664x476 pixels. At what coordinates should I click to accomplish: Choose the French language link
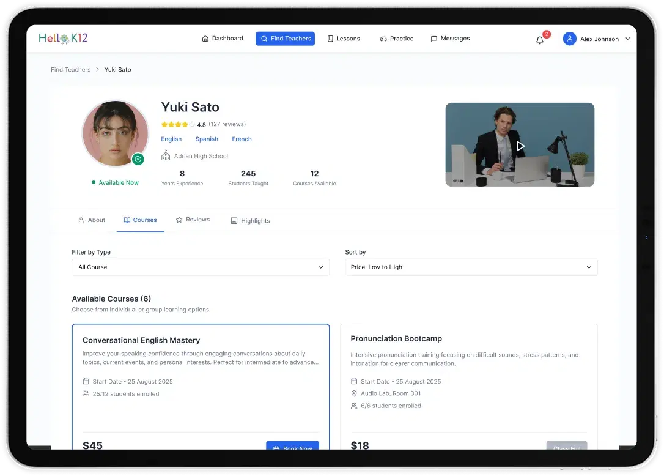(x=242, y=139)
